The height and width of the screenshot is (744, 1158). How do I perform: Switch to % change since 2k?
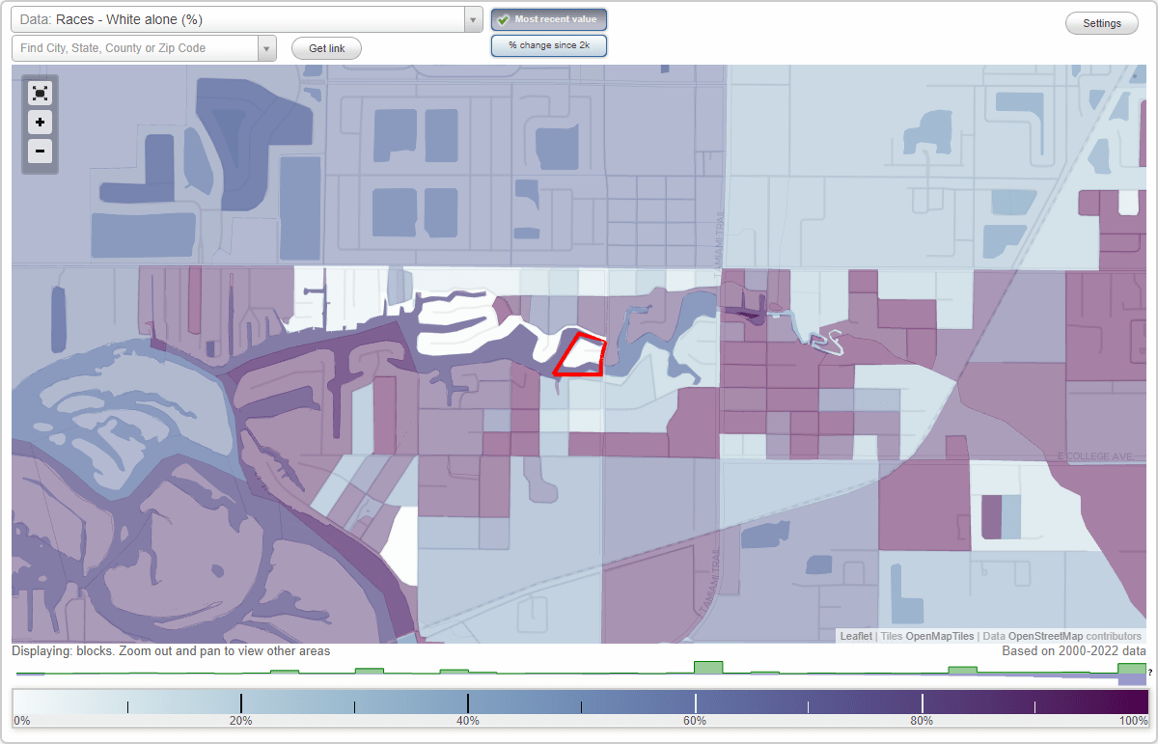coord(549,45)
